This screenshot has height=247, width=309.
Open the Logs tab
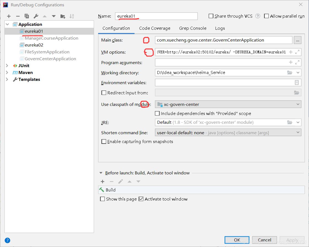click(220, 28)
